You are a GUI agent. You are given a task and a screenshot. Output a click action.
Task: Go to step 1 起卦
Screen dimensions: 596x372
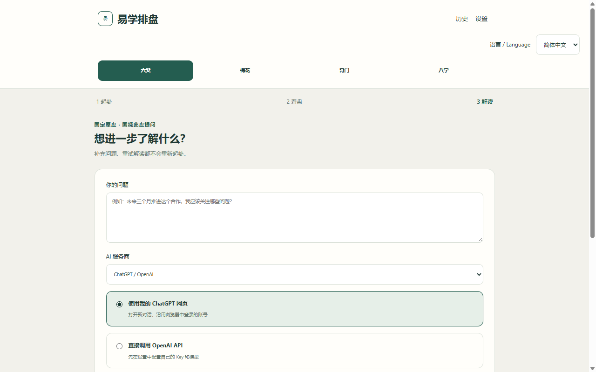pos(104,102)
